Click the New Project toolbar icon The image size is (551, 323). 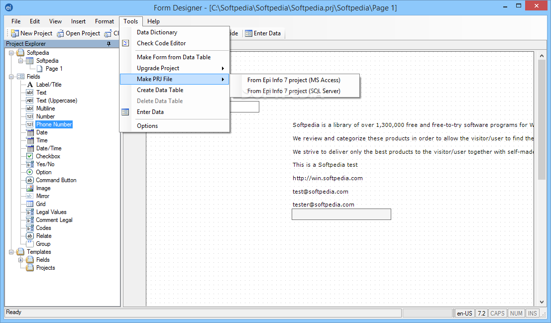point(15,33)
